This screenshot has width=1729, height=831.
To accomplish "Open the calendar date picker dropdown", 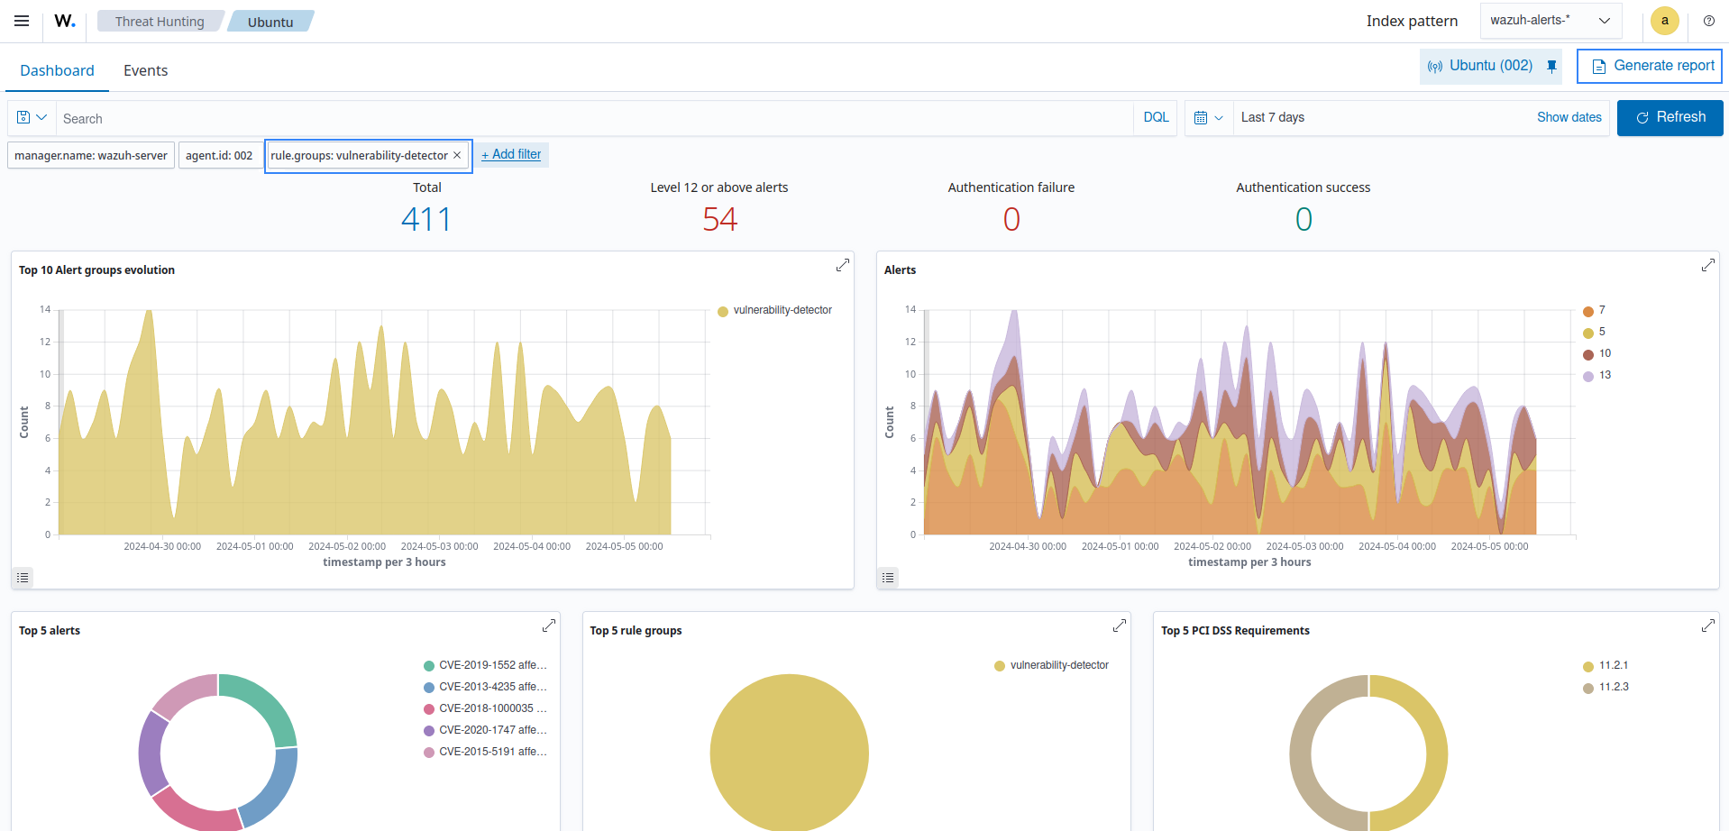I will 1208,117.
